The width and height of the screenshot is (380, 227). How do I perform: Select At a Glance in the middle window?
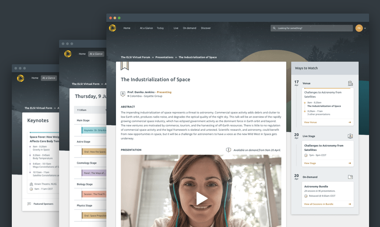tap(96, 54)
